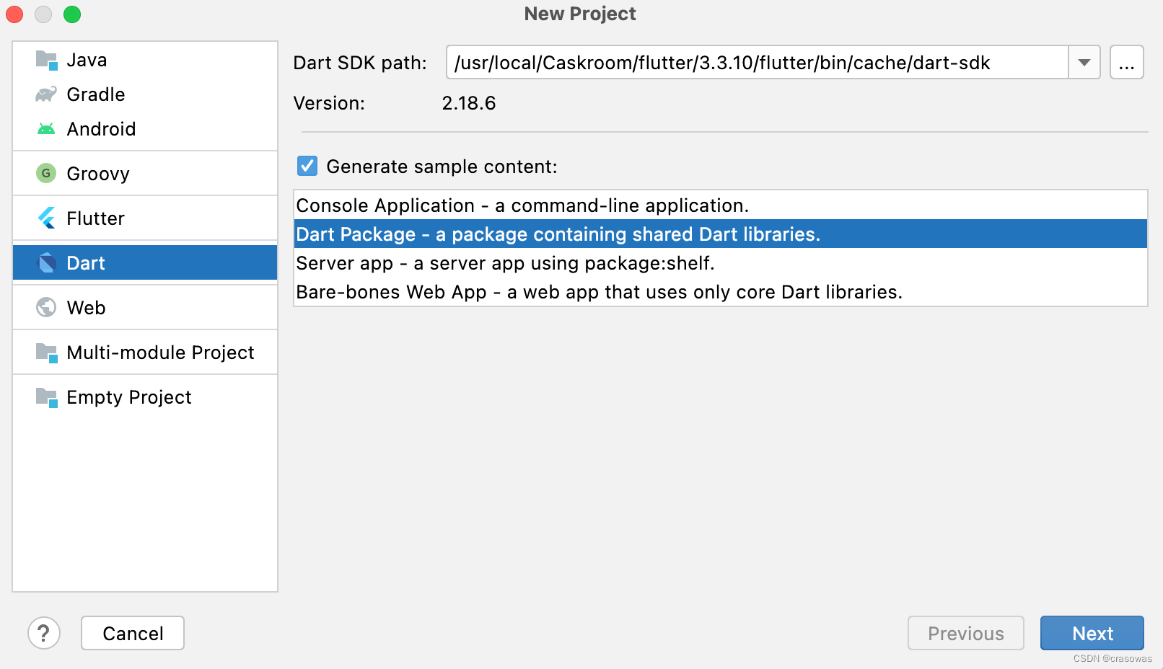Open the help question mark icon
Viewport: 1163px width, 669px height.
[44, 633]
